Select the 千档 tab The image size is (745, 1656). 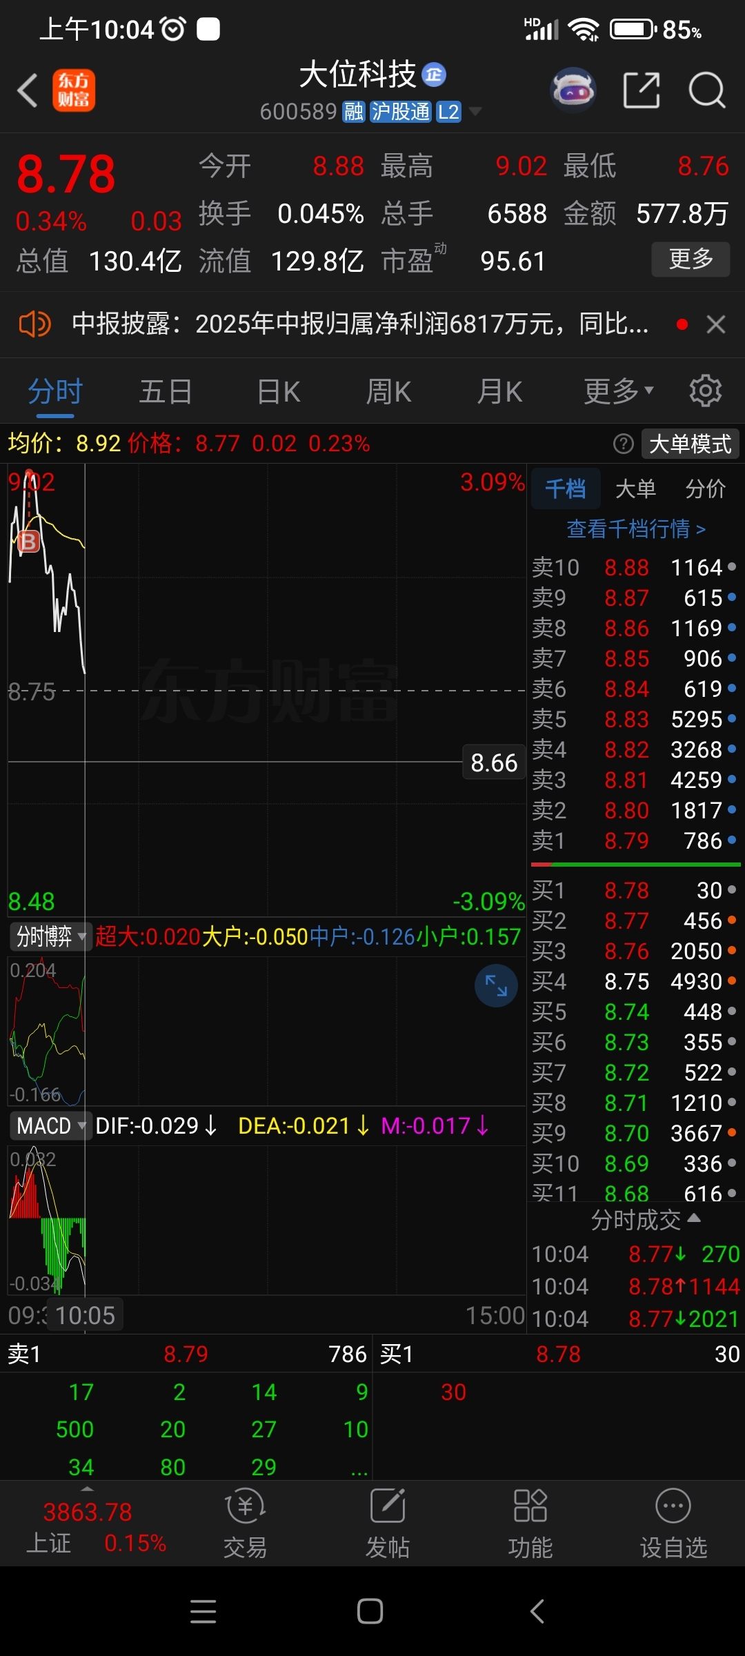coord(566,489)
